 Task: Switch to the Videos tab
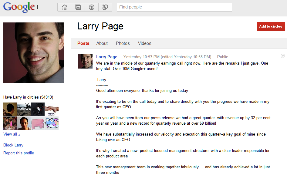pyautogui.click(x=145, y=43)
